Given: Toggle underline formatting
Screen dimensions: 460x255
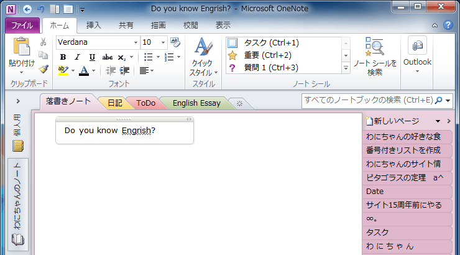Looking at the screenshot, I should [92, 57].
